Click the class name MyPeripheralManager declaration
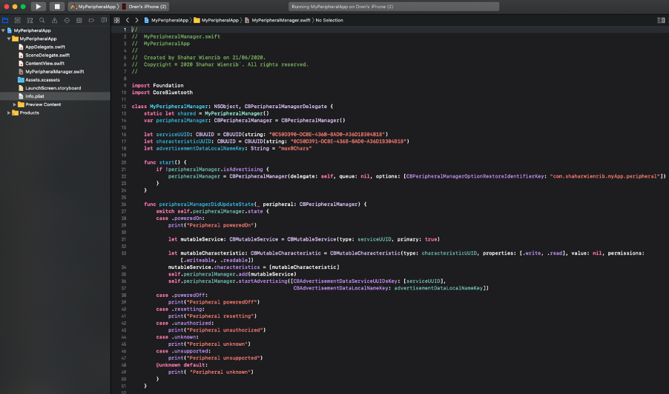 (179, 107)
